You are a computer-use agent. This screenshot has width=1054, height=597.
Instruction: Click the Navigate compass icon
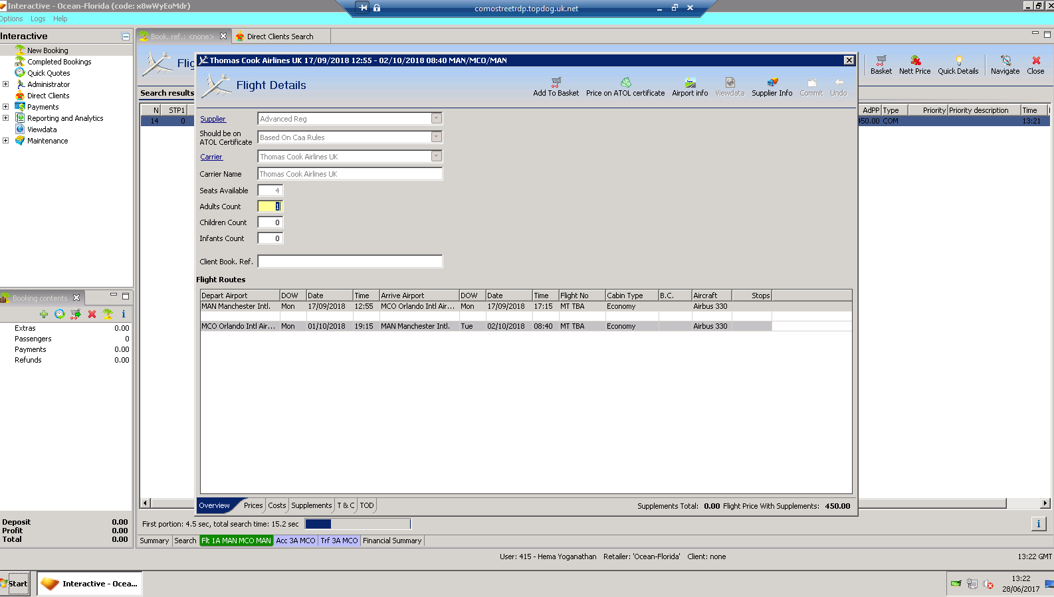tap(1005, 60)
